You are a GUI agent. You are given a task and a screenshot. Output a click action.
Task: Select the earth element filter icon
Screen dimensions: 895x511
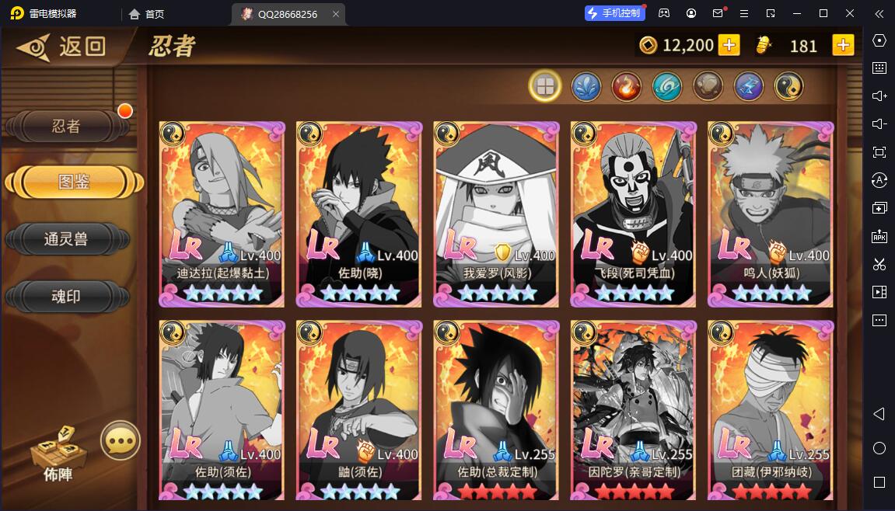coord(708,87)
